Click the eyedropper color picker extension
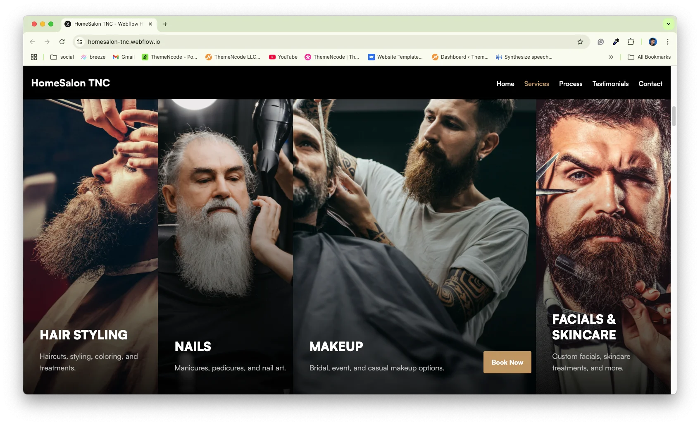Screen dimensions: 700x425 [x=616, y=42]
